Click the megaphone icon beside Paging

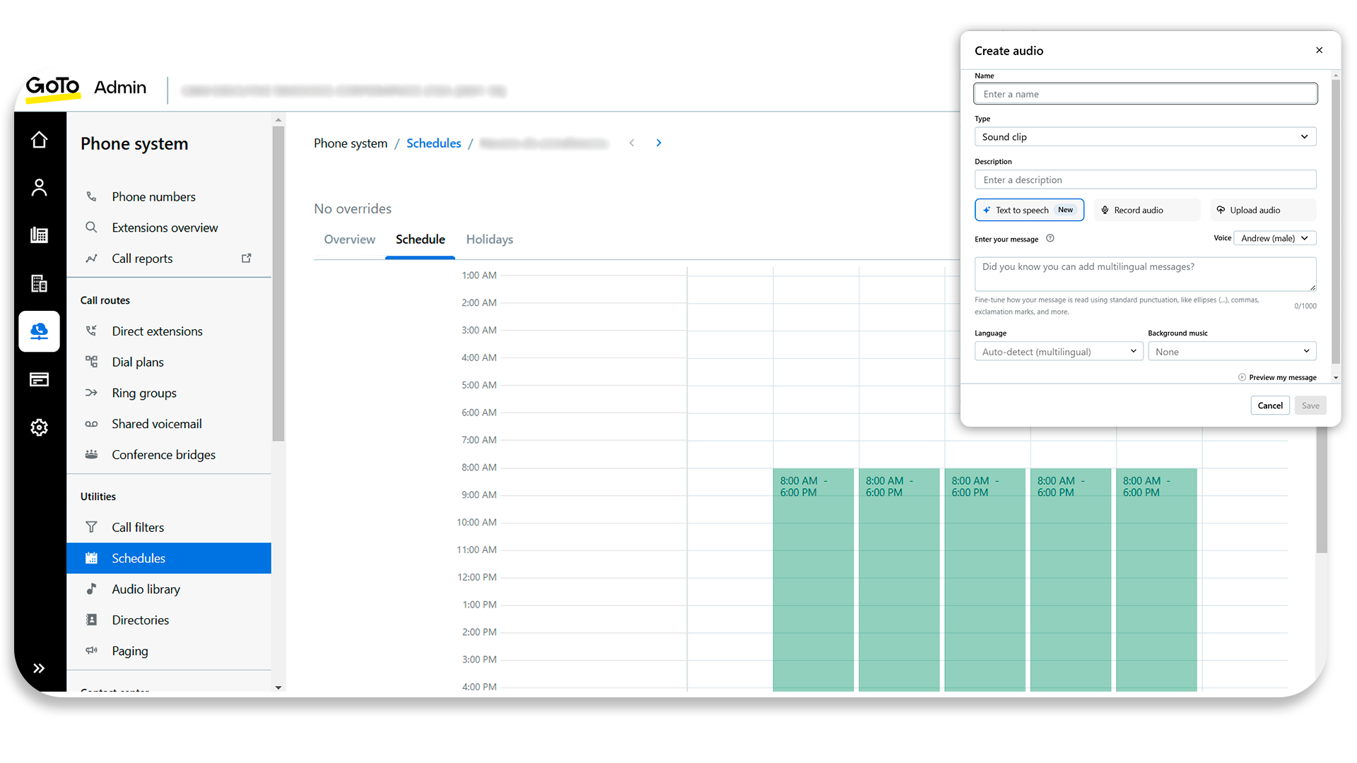point(91,650)
